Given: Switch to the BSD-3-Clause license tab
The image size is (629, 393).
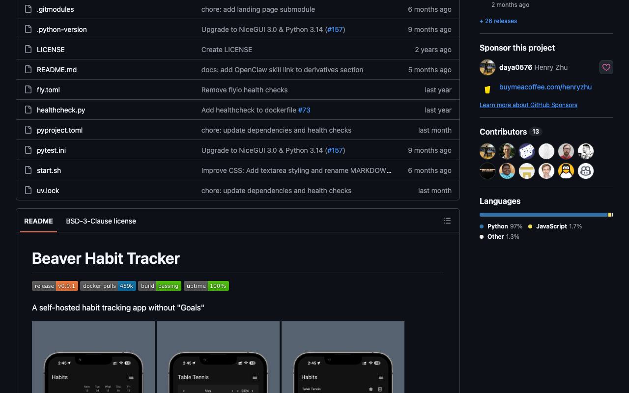Looking at the screenshot, I should point(101,221).
